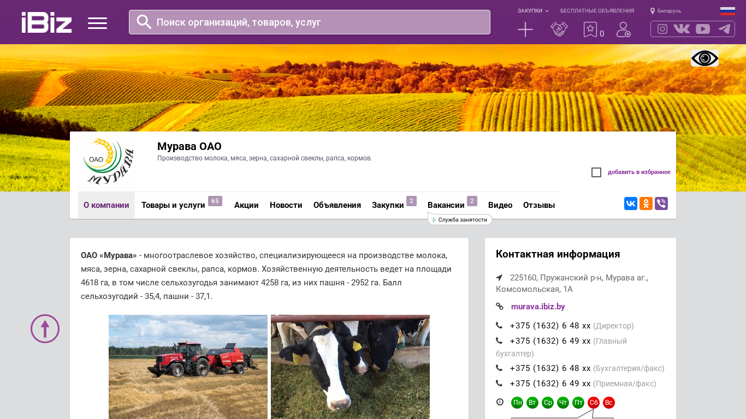Click the Russian flag language icon
The image size is (746, 419).
[727, 11]
